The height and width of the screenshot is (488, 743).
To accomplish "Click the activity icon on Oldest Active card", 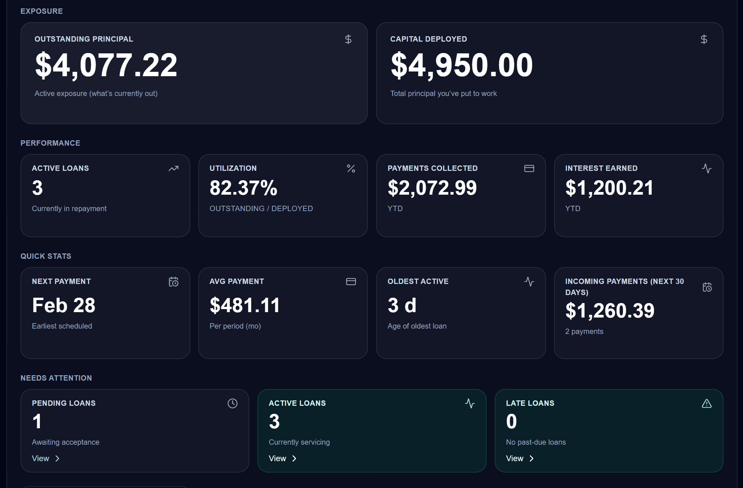I will coord(529,282).
